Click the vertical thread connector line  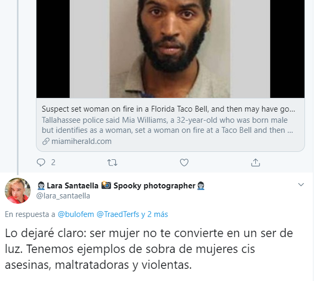pyautogui.click(x=17, y=87)
